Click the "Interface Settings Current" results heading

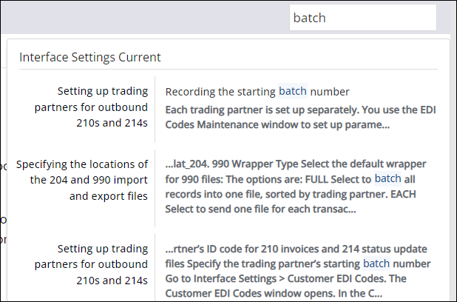pyautogui.click(x=90, y=57)
